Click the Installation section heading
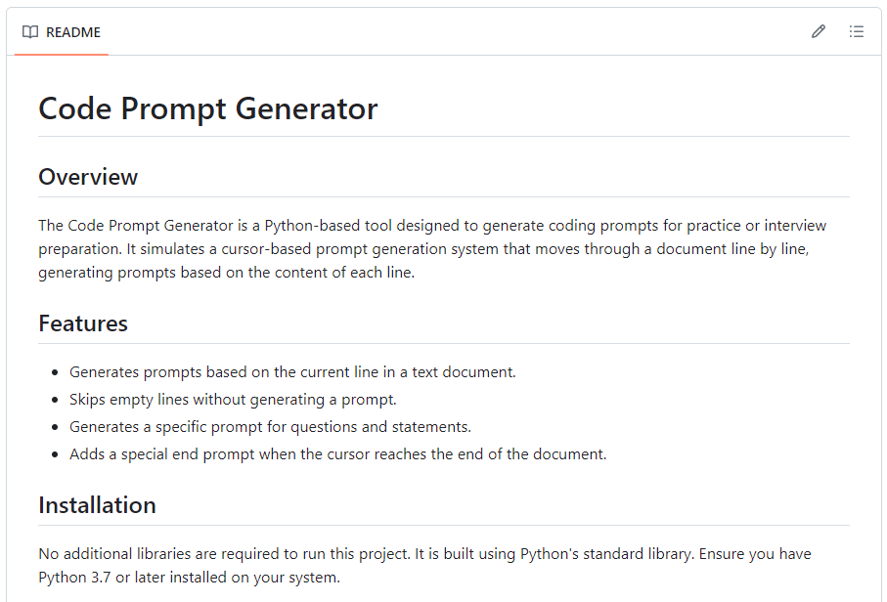 [97, 505]
